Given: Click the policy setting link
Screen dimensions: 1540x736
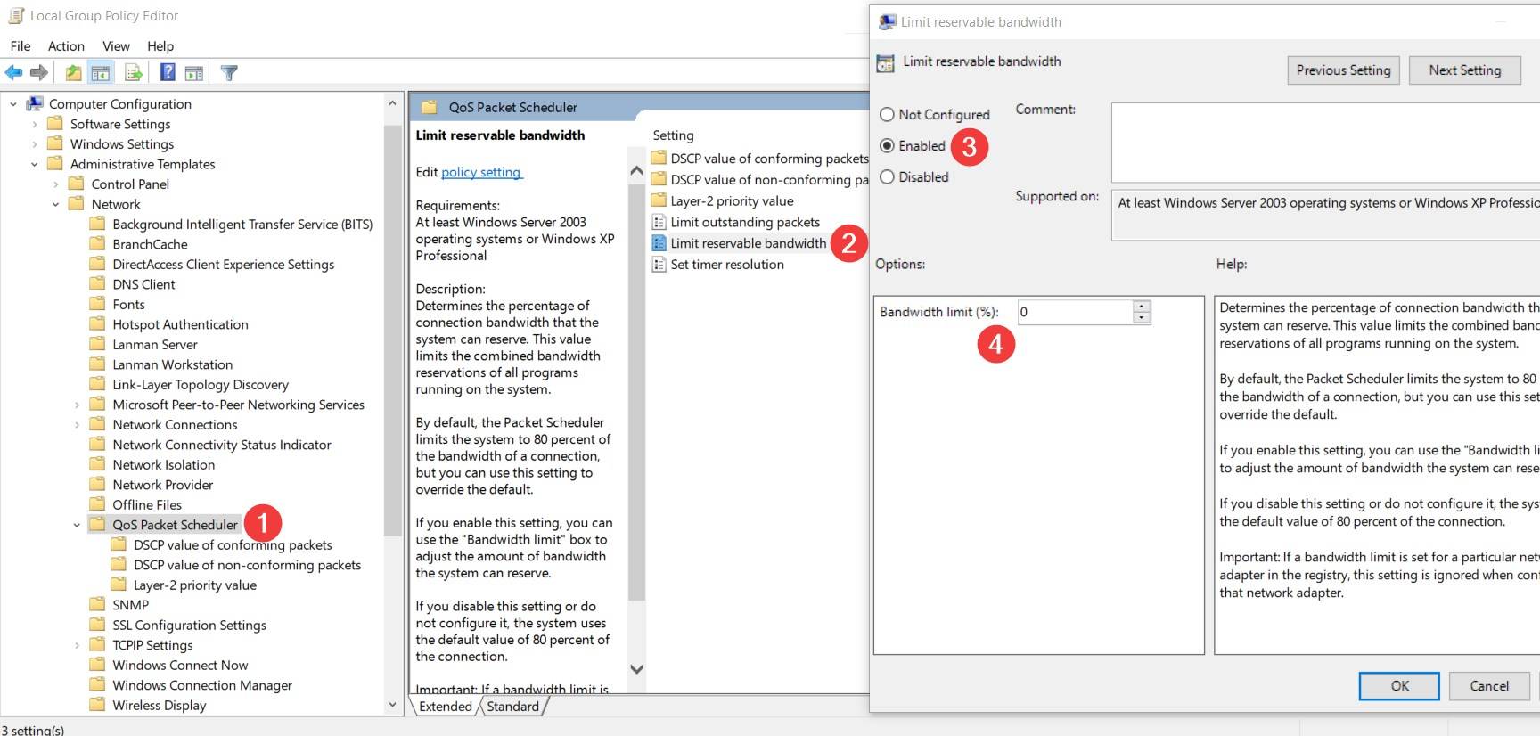Looking at the screenshot, I should (481, 173).
